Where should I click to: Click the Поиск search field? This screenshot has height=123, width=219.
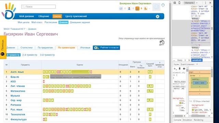pos(39,6)
